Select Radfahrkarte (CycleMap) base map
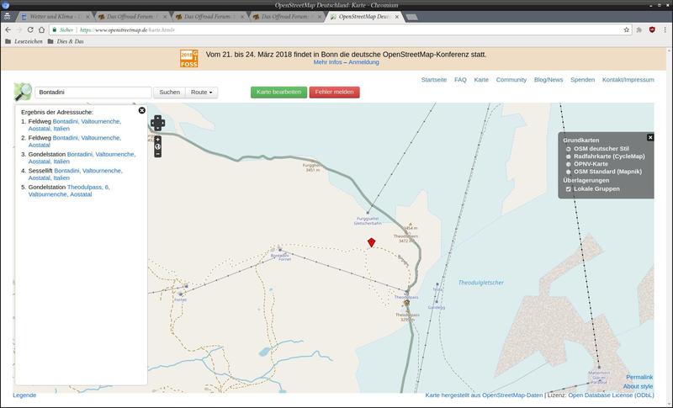 point(569,156)
